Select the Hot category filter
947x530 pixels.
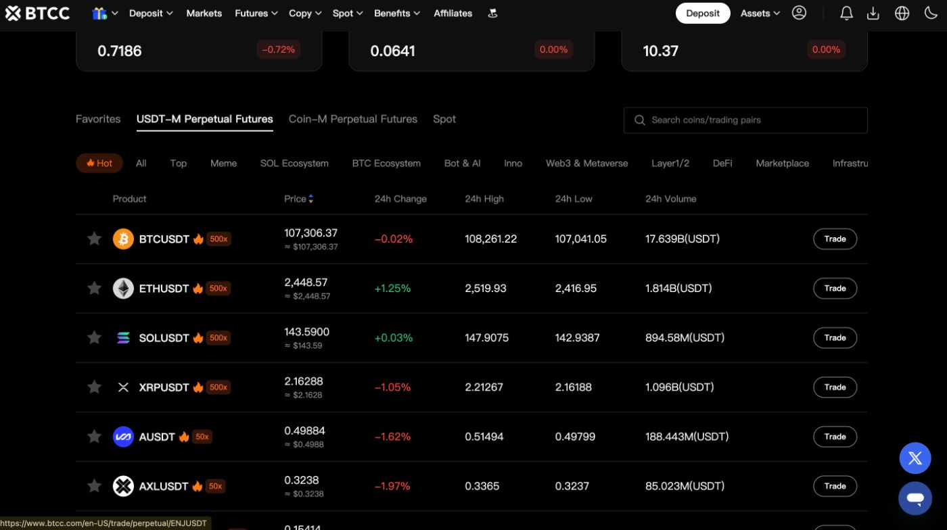coord(99,163)
